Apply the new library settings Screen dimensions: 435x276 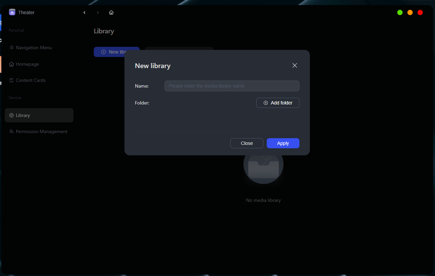point(283,143)
